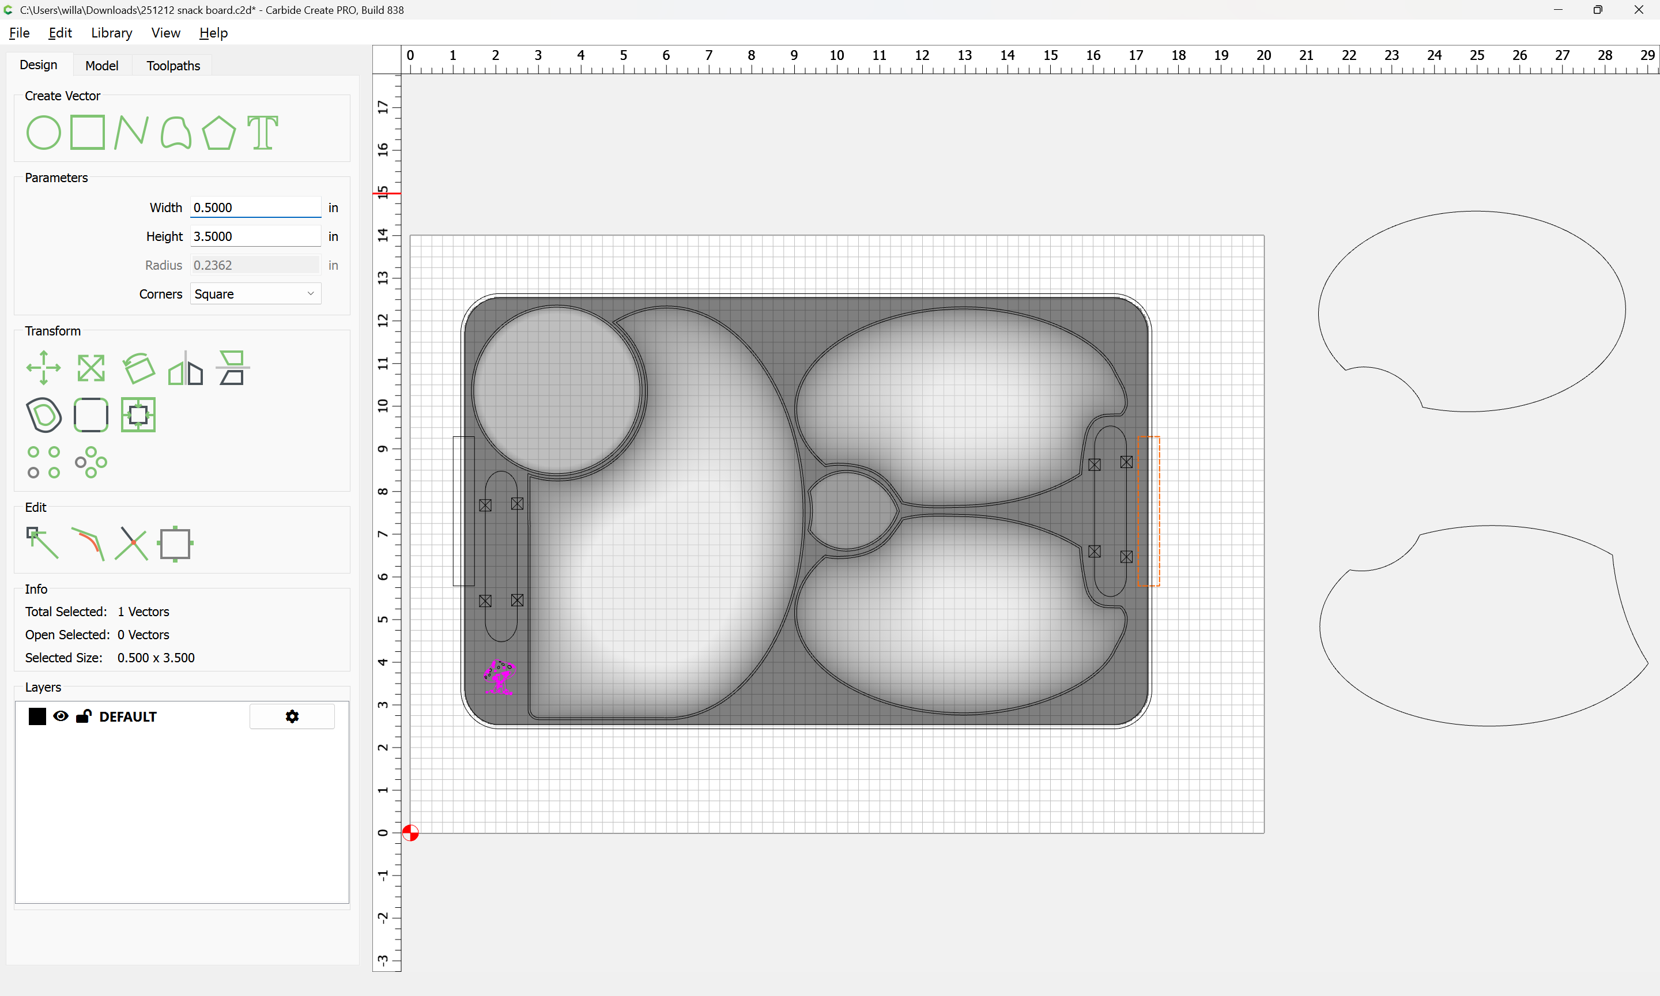Open the Corners dropdown
The height and width of the screenshot is (996, 1660).
tap(255, 294)
